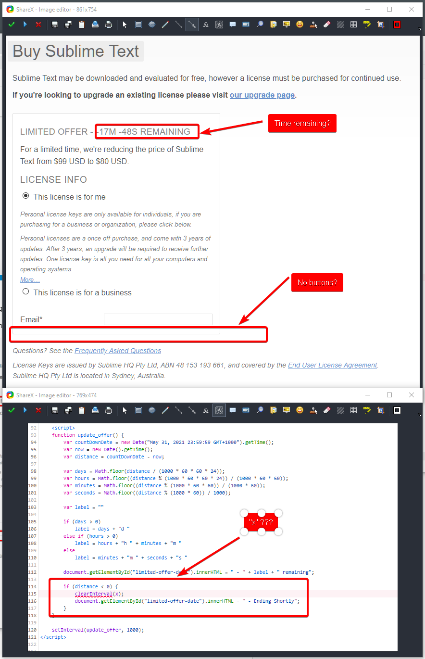Select the Sticker emoji tool in 861x754 editor
Image resolution: width=425 pixels, height=659 pixels.
300,25
